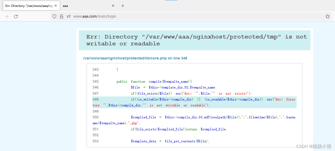Viewport: 335px width, 151px height.
Task: Open the site permissions icon
Action: pos(68,16)
